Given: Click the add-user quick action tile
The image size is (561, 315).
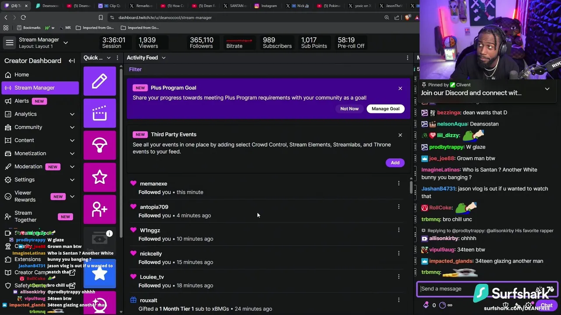Looking at the screenshot, I should tap(100, 210).
